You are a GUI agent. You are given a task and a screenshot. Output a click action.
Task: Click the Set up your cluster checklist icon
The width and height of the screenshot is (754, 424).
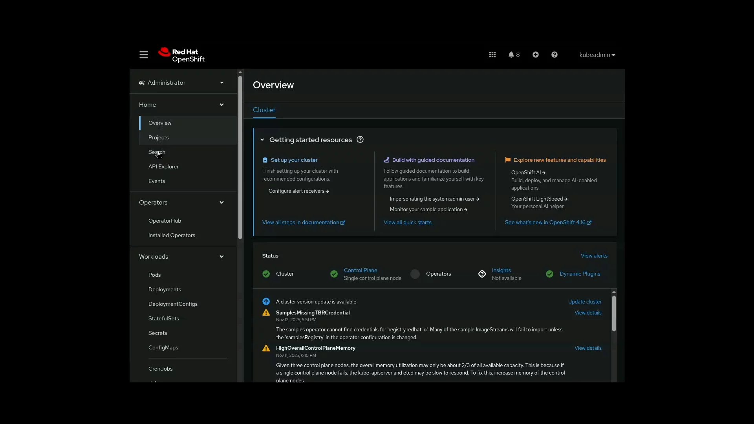click(265, 160)
